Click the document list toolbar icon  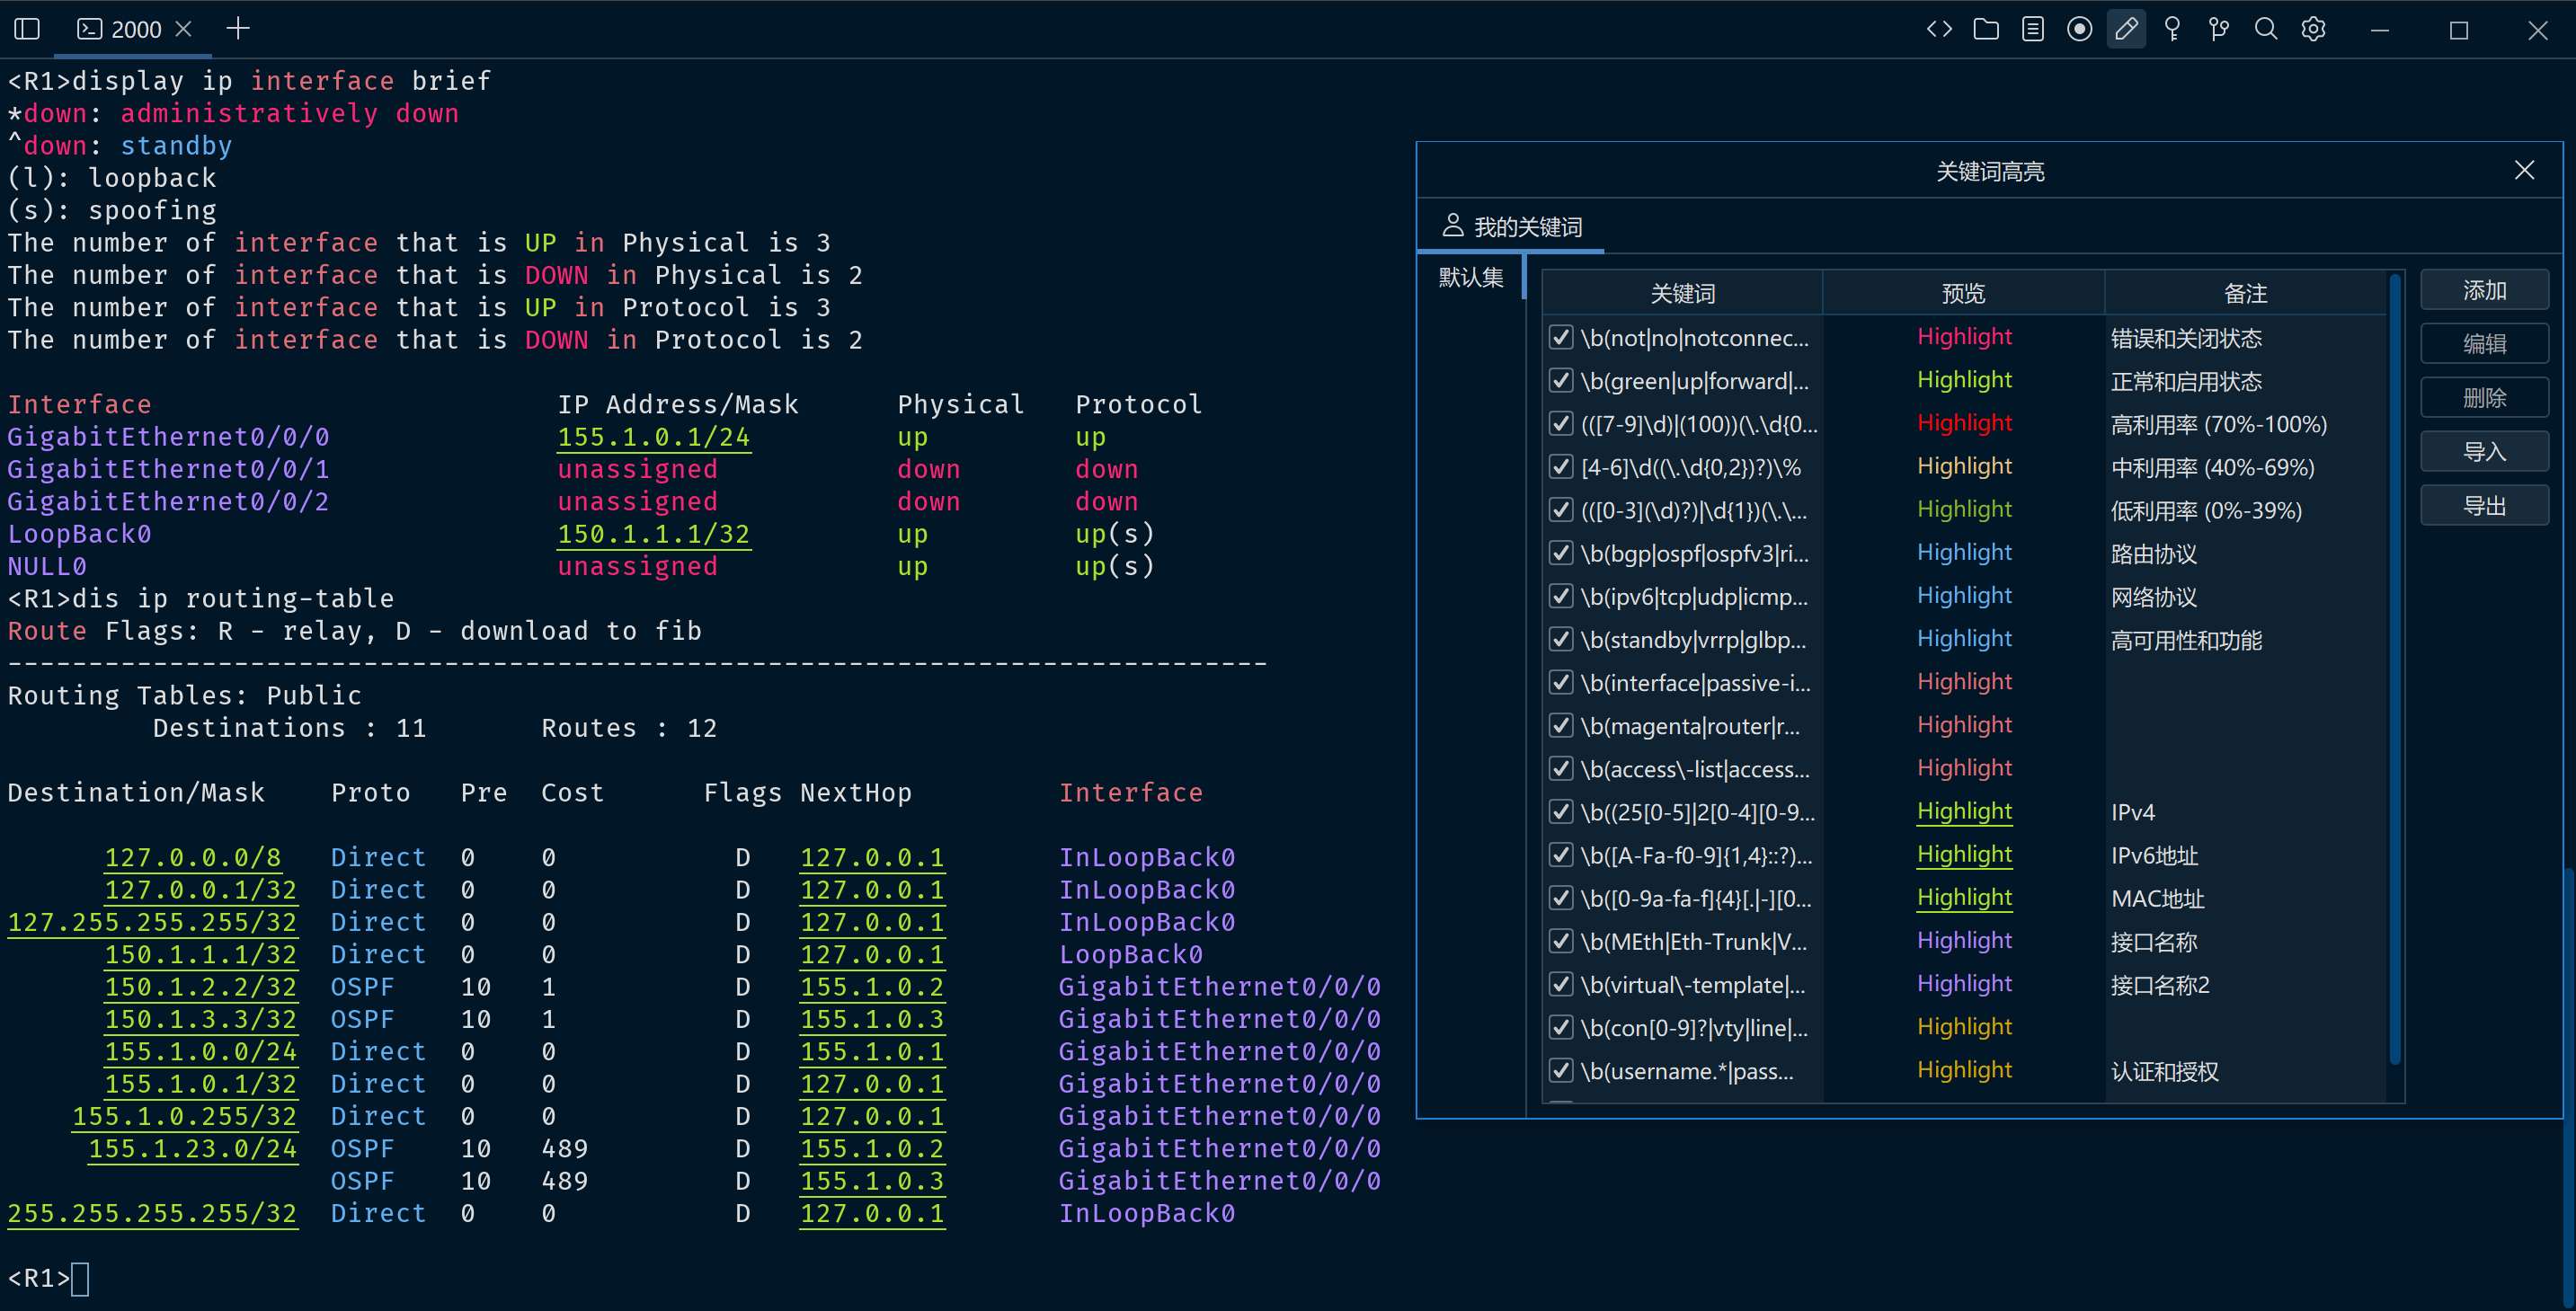coord(2033,29)
